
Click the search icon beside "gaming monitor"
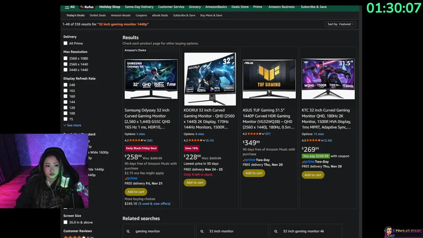pyautogui.click(x=128, y=231)
